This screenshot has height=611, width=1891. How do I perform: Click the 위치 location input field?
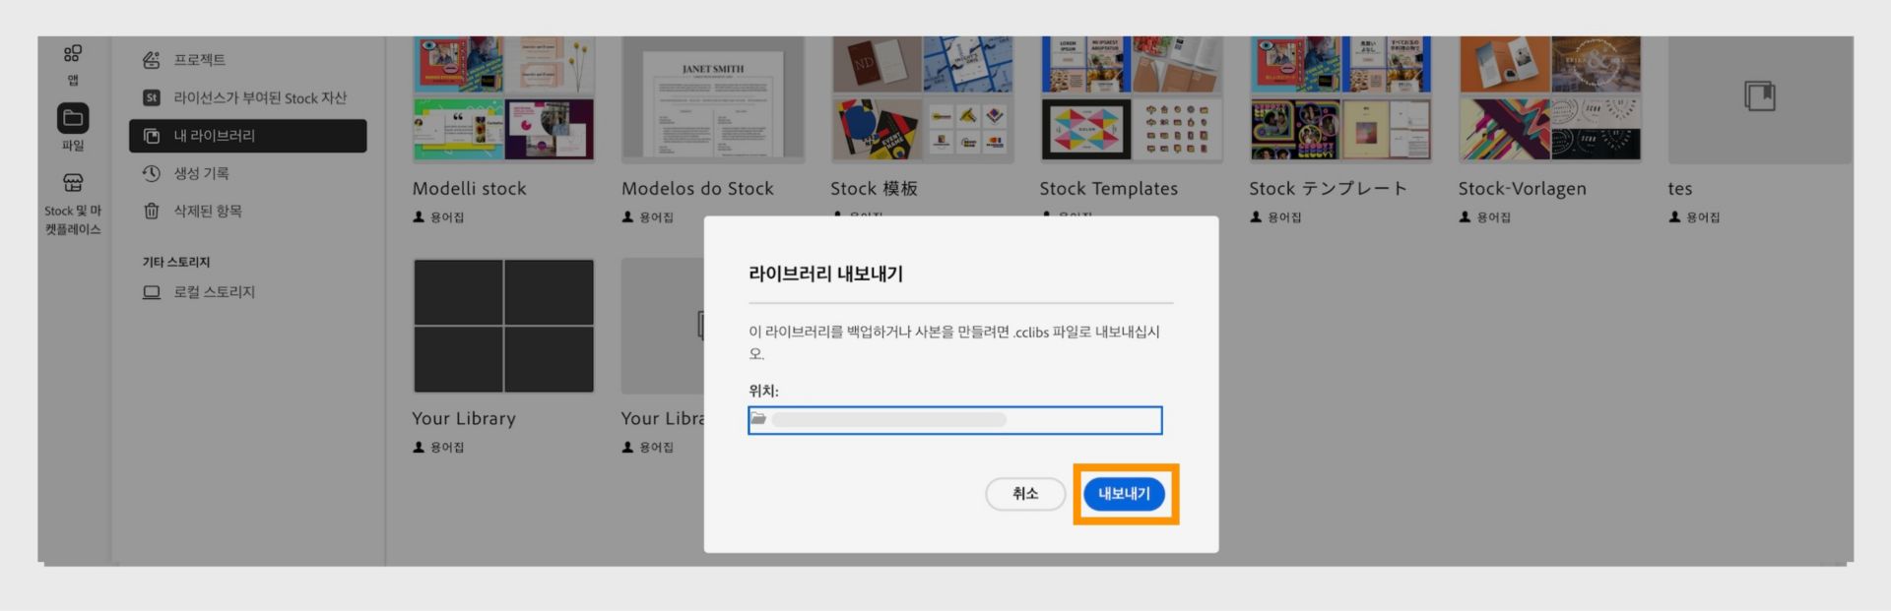(x=954, y=420)
